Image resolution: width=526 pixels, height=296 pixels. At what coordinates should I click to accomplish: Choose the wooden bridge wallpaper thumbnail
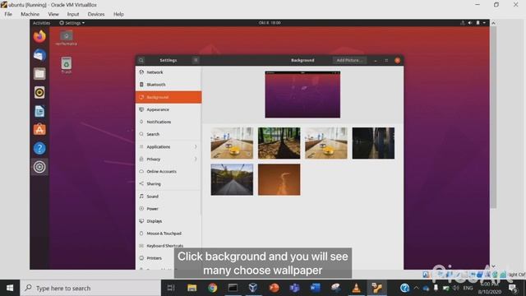232,179
